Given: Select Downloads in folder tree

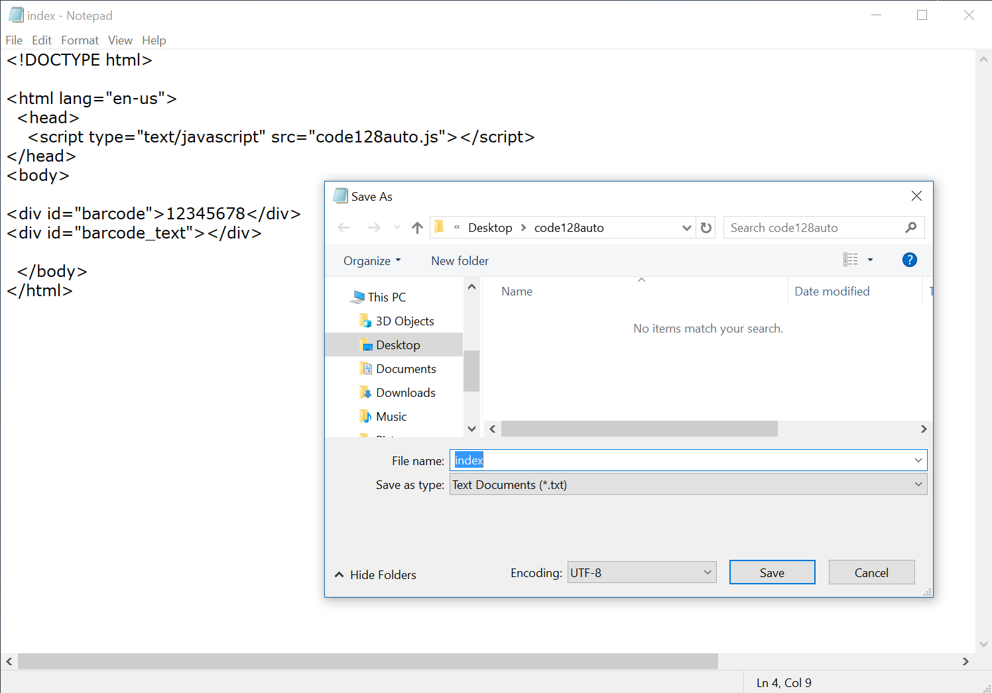Looking at the screenshot, I should click(406, 392).
